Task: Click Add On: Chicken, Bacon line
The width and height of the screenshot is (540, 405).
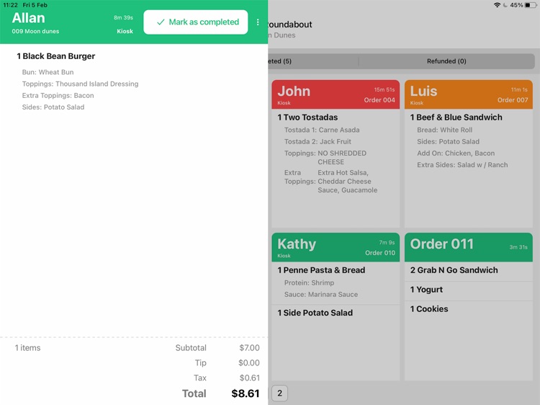Action: tap(456, 153)
